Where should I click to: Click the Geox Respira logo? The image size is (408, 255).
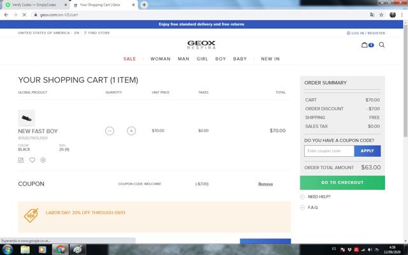pos(201,45)
